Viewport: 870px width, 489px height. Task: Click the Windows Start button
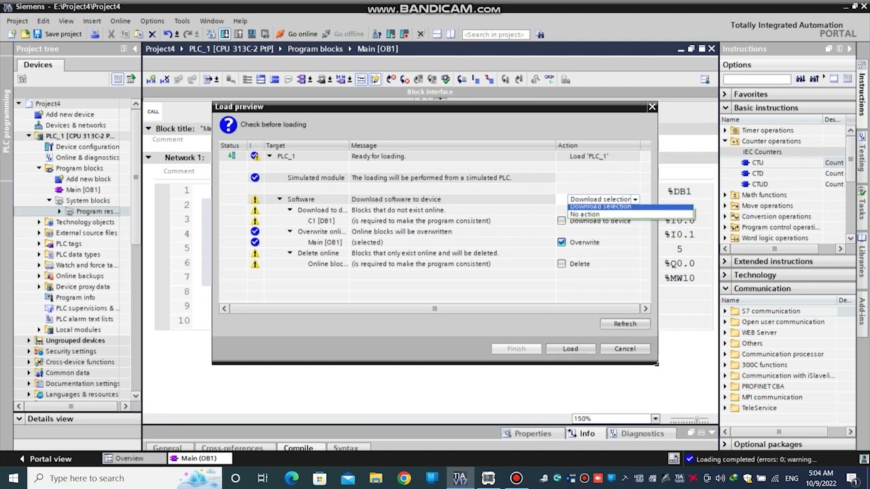pyautogui.click(x=14, y=478)
